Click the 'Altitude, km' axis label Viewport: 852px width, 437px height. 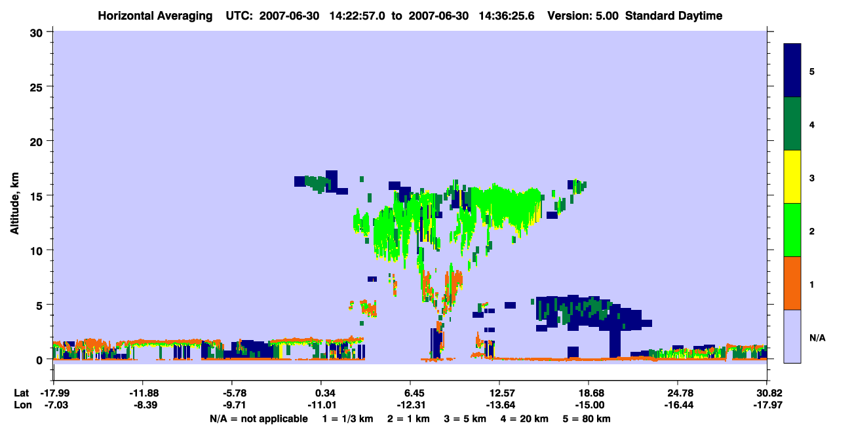point(14,202)
